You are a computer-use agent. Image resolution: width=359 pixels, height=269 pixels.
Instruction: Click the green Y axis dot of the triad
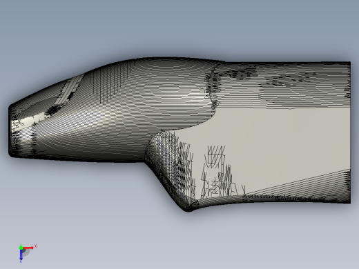21,248
